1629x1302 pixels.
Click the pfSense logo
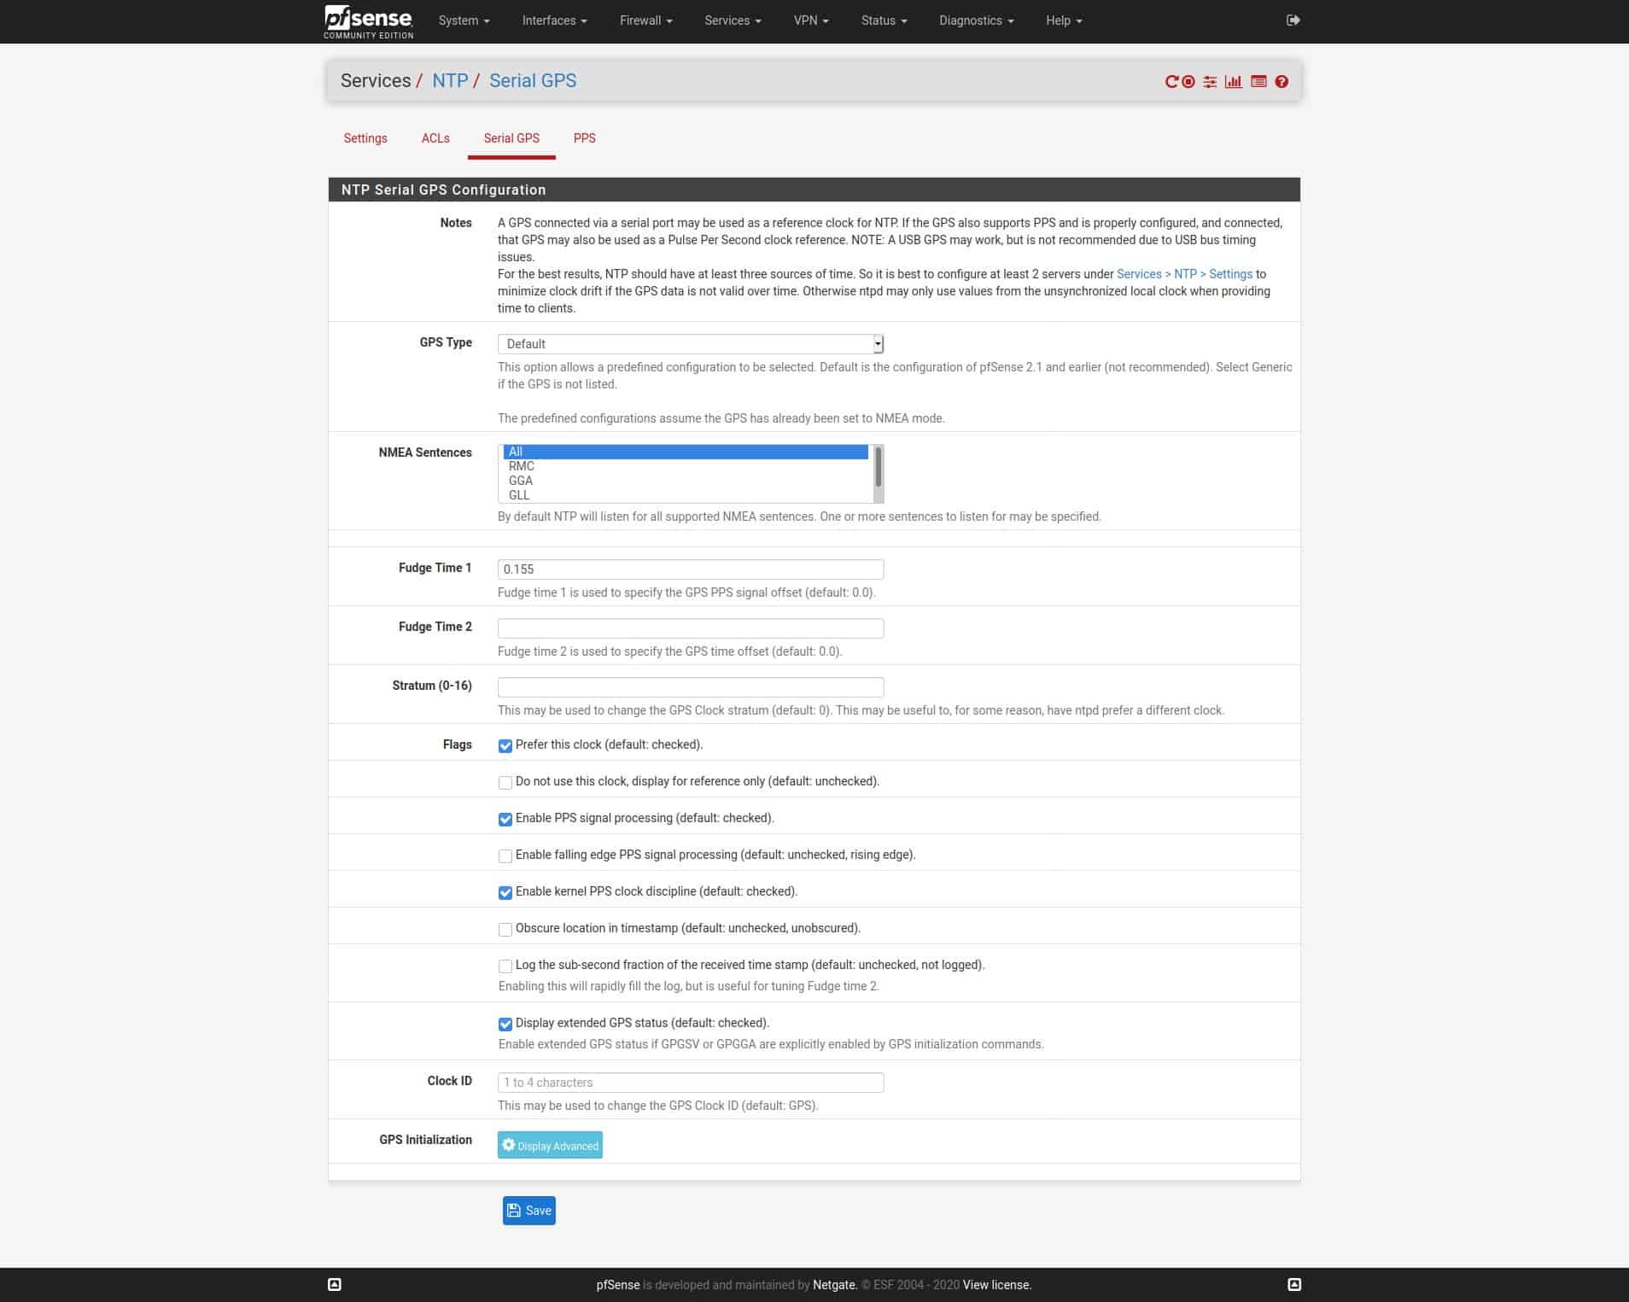(369, 21)
